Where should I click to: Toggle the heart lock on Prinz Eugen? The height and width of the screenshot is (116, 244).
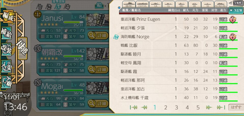click(x=233, y=20)
